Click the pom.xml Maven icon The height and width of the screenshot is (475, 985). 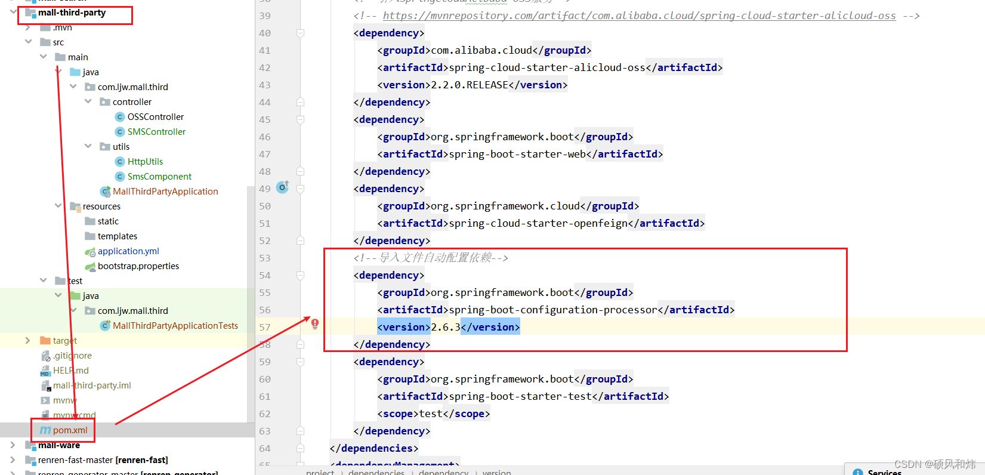coord(45,430)
